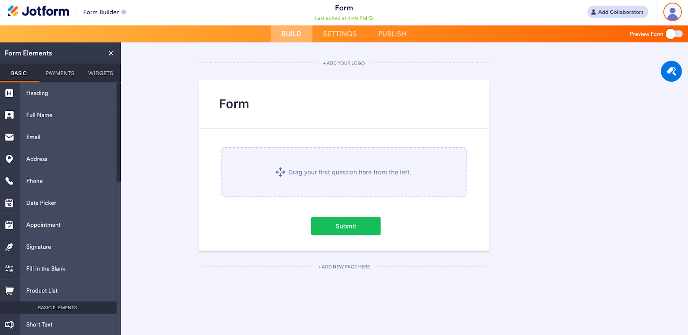This screenshot has height=335, width=688.
Task: Click the Form Elements panel scrollbar
Action: pos(119,133)
